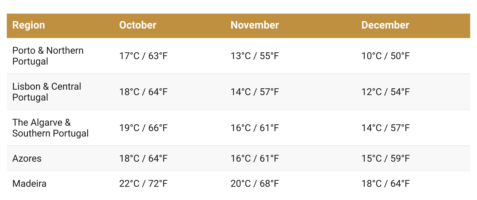Click The Algarve & Southern Portugal label
Screen dimensions: 477x200
click(50, 128)
